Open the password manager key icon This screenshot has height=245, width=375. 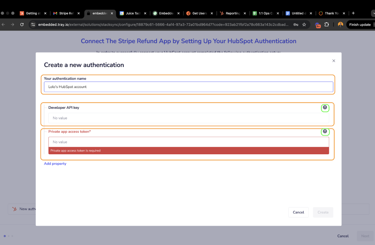(296, 25)
